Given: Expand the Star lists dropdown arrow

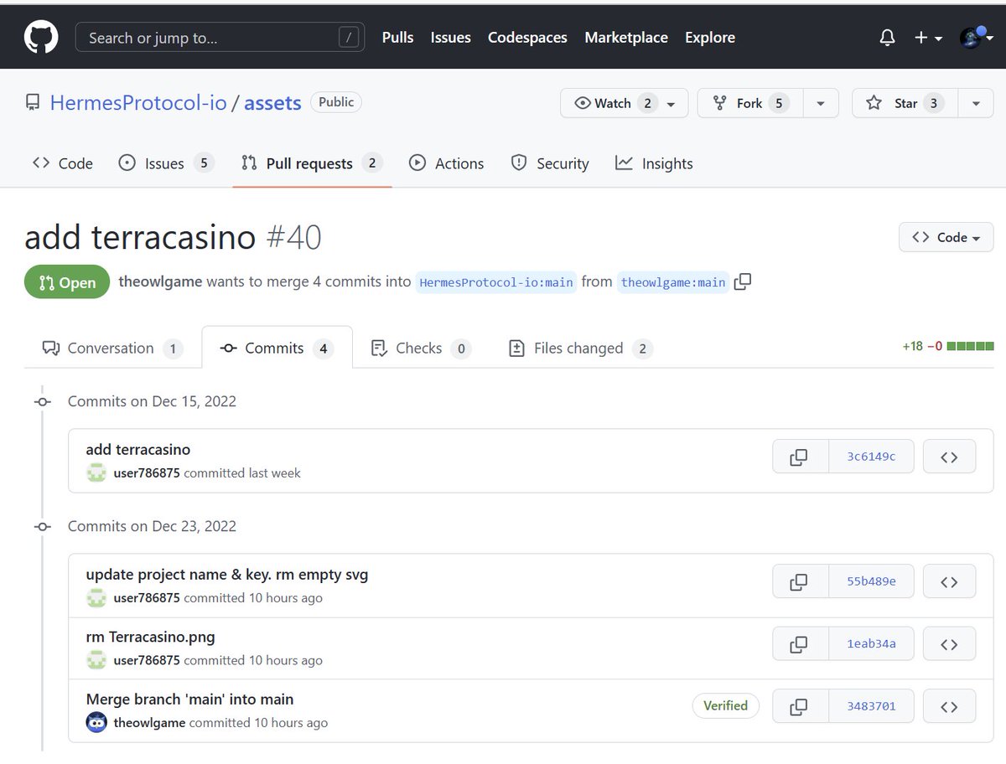Looking at the screenshot, I should [x=976, y=103].
